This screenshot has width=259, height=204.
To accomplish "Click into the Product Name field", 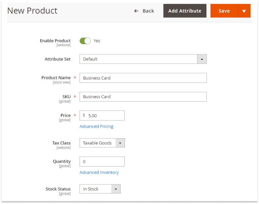I will point(143,78).
